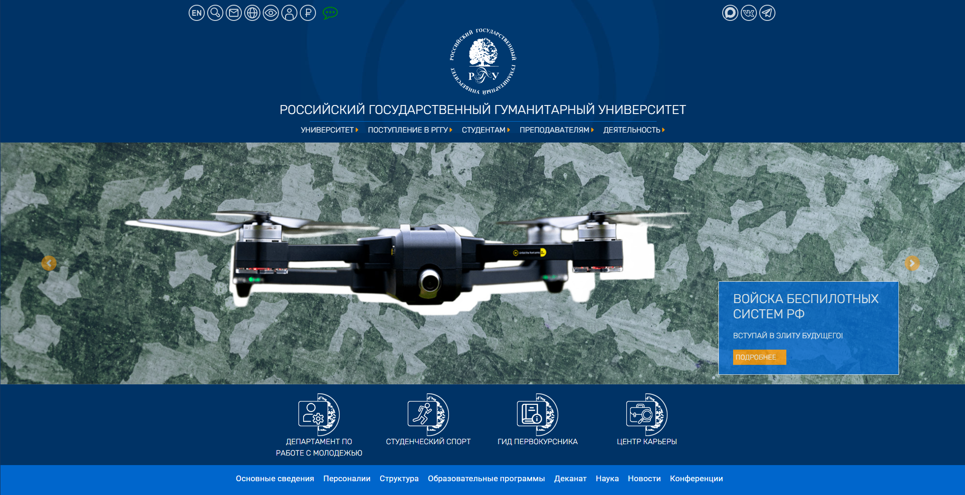
Task: Click the ПОДРОБНЕЕ button
Action: pyautogui.click(x=759, y=357)
